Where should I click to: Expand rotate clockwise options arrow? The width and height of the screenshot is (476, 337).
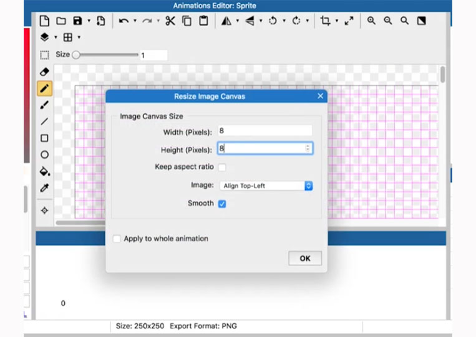click(x=308, y=21)
